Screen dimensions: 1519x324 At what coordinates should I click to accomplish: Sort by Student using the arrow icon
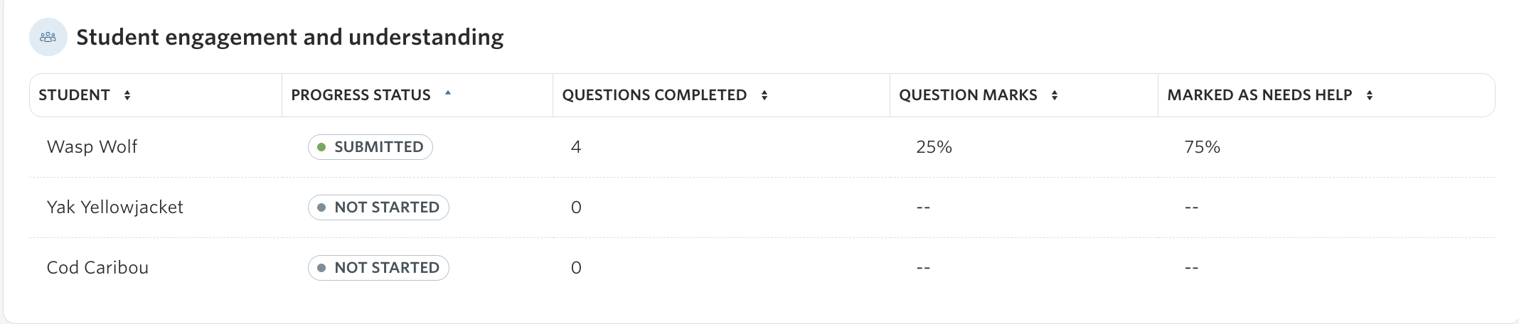(127, 95)
